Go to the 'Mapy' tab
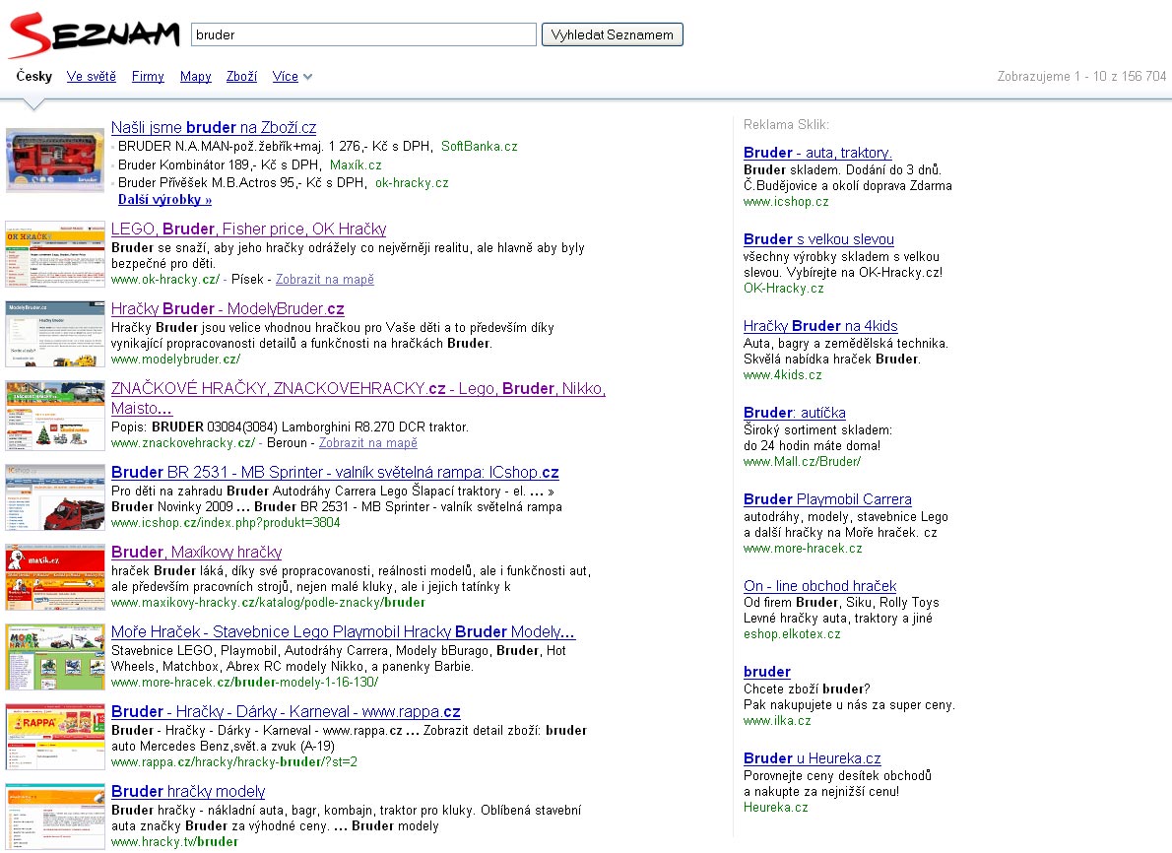Viewport: 1172px width, 853px height. tap(196, 76)
